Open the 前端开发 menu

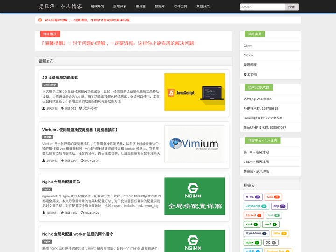click(98, 7)
